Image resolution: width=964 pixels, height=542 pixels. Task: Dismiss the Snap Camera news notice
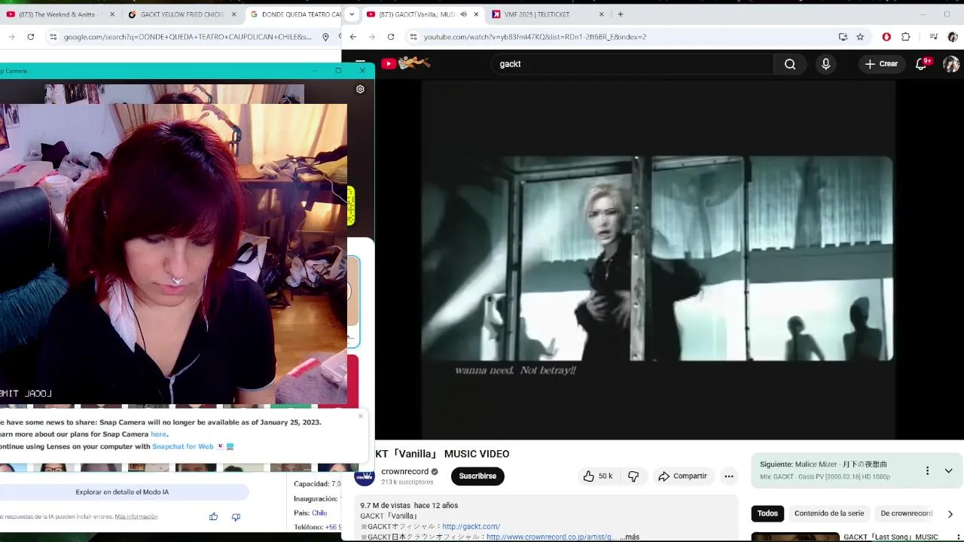360,416
